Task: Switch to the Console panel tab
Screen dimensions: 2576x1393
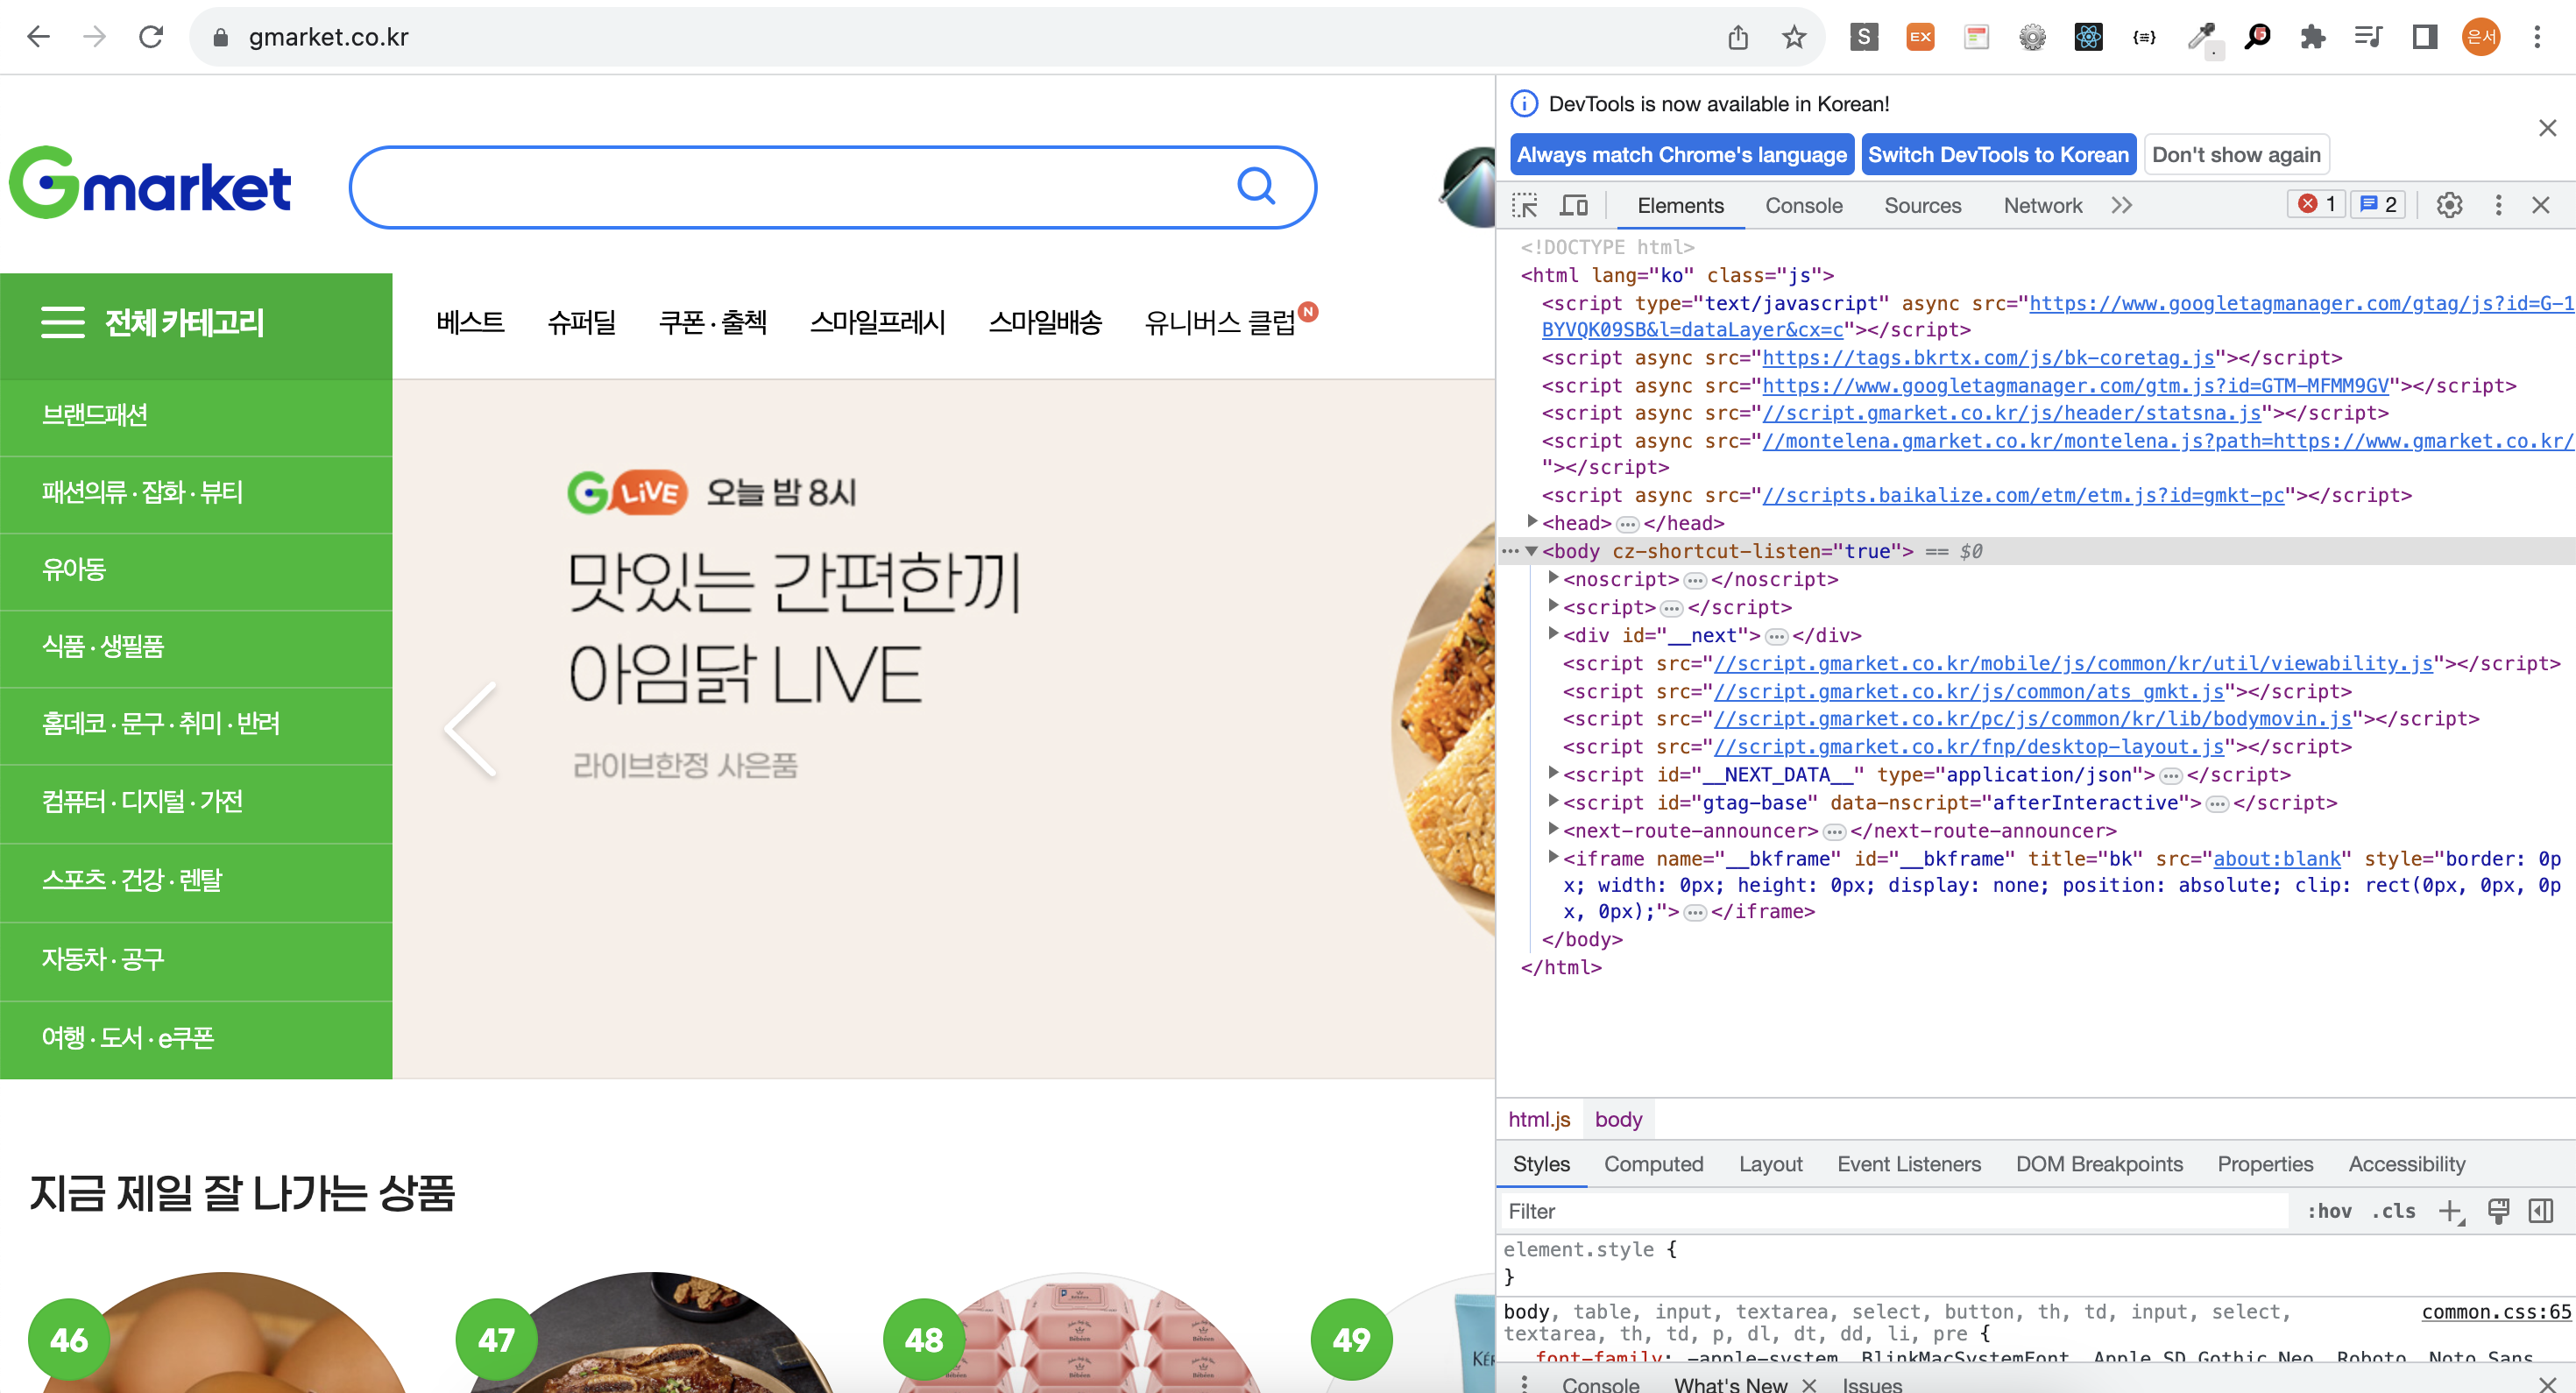Action: point(1803,205)
